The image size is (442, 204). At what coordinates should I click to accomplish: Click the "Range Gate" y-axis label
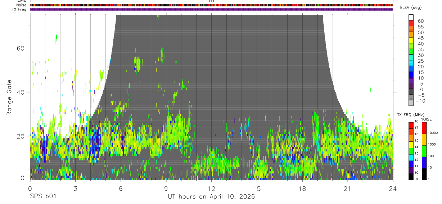pos(10,98)
